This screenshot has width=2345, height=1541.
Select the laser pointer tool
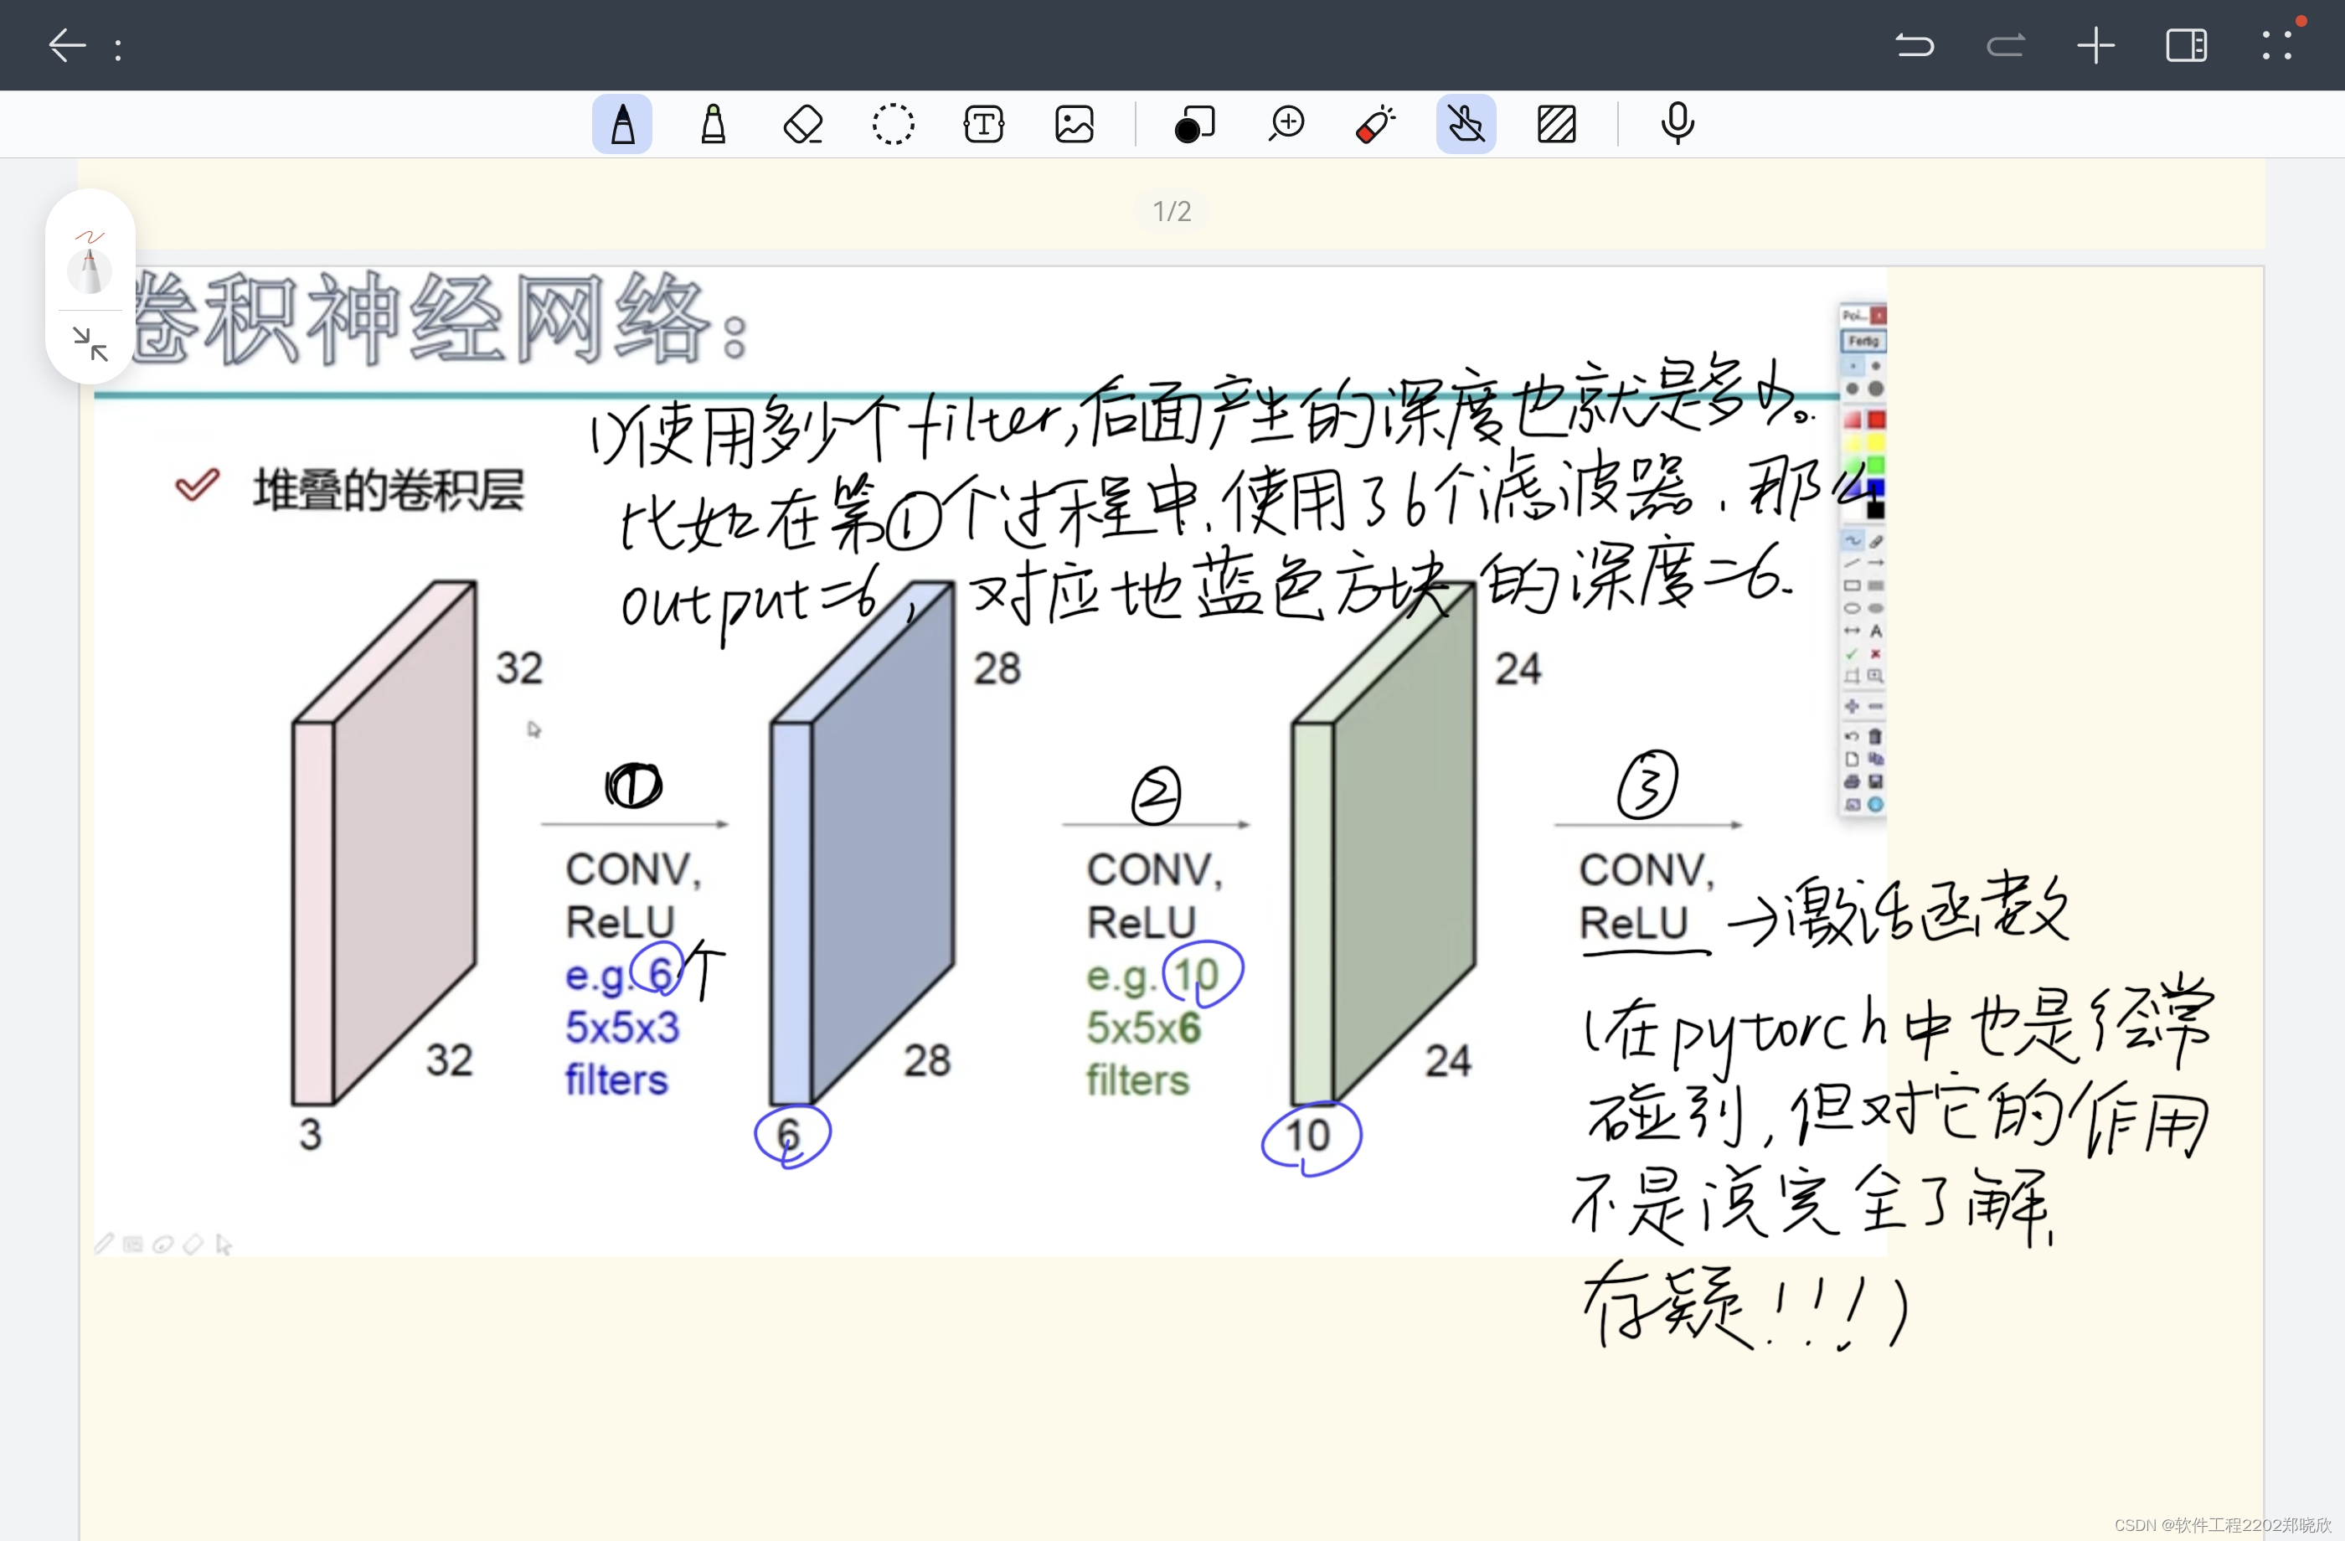coord(1375,125)
